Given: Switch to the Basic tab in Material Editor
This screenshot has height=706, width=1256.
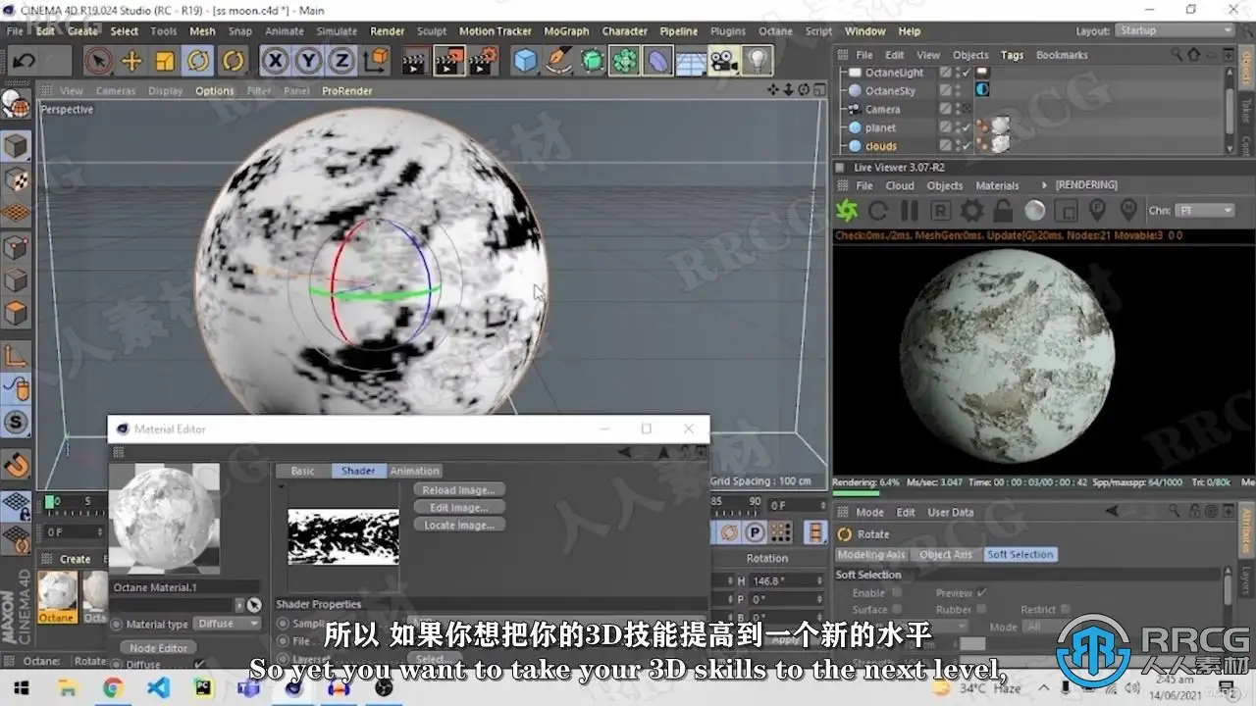Looking at the screenshot, I should click(302, 471).
